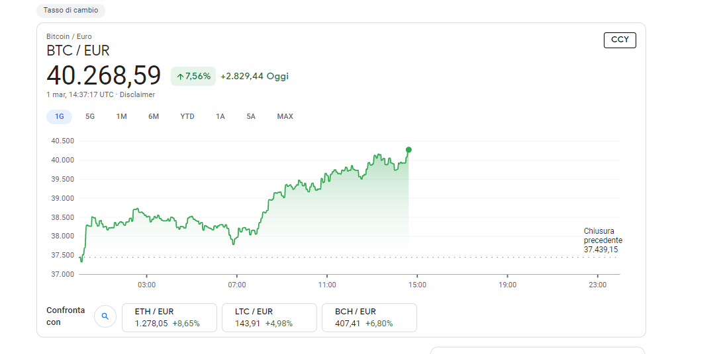Image resolution: width=723 pixels, height=354 pixels.
Task: Click the Tasso di cambio chip
Action: pos(71,11)
